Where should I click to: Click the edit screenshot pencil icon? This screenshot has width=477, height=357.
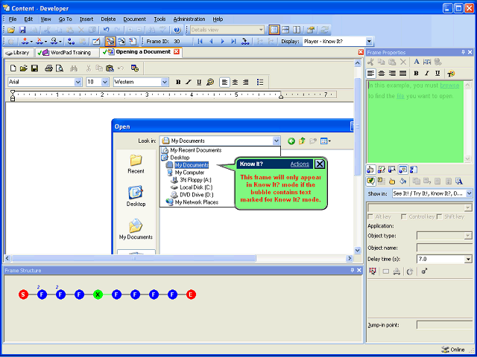[96, 42]
